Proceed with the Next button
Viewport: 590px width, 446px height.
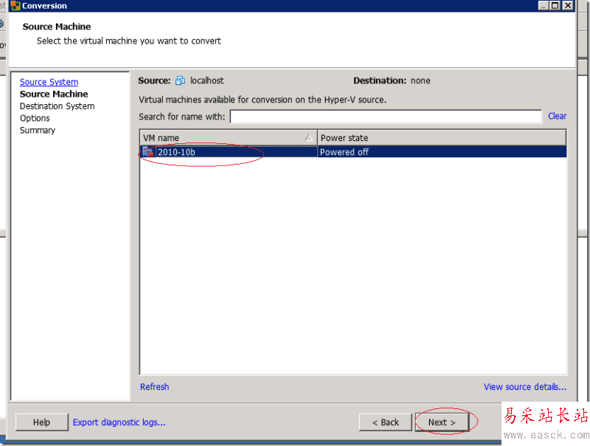442,422
